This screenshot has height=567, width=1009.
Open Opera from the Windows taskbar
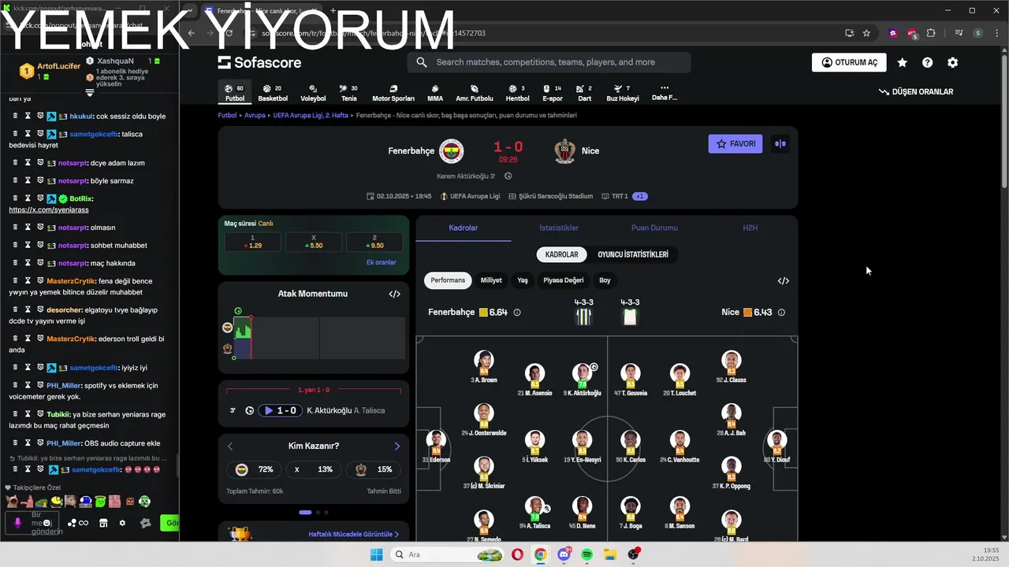[x=517, y=554]
